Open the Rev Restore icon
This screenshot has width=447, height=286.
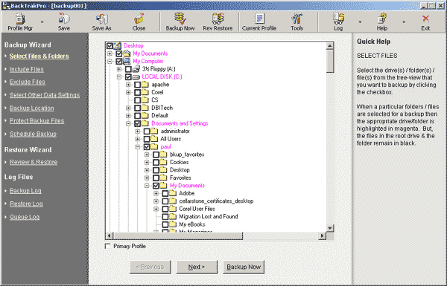pyautogui.click(x=218, y=22)
